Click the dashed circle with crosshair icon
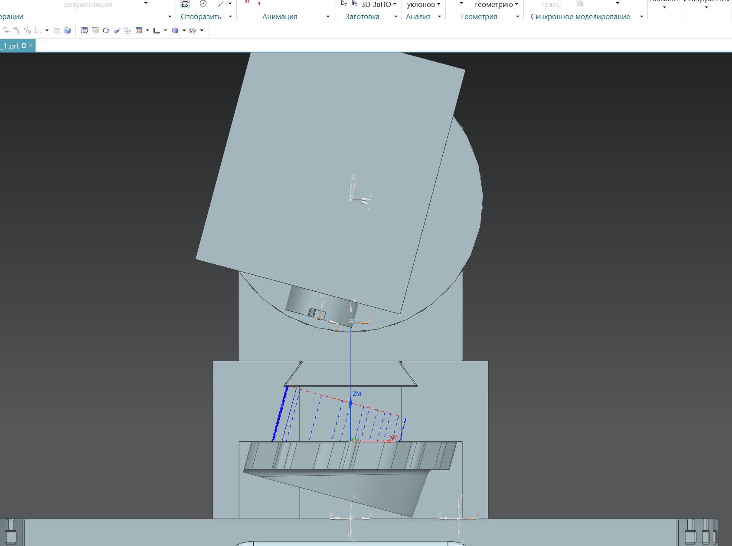Screen dimensions: 732x546 [27, 30]
